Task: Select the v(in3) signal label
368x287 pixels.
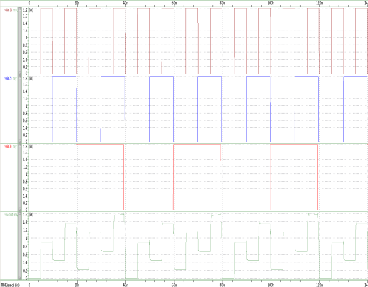Action: tap(8, 146)
